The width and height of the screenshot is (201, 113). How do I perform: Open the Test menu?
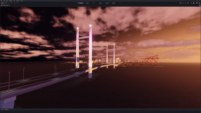click(14, 1)
